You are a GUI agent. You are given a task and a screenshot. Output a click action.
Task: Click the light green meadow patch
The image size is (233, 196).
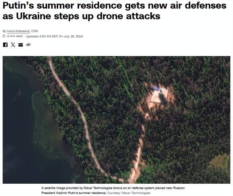point(220,162)
